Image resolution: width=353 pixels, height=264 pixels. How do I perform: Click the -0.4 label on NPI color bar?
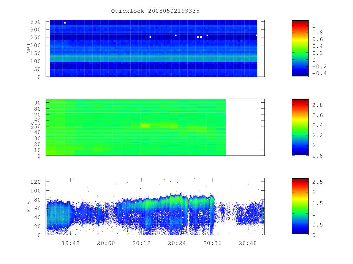[x=319, y=73]
